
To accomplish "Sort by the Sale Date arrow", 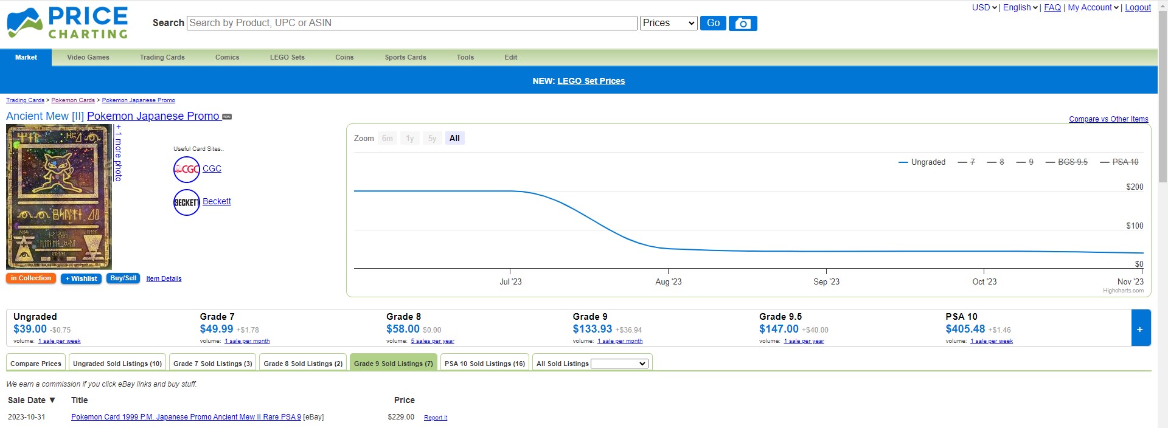I will coord(52,400).
